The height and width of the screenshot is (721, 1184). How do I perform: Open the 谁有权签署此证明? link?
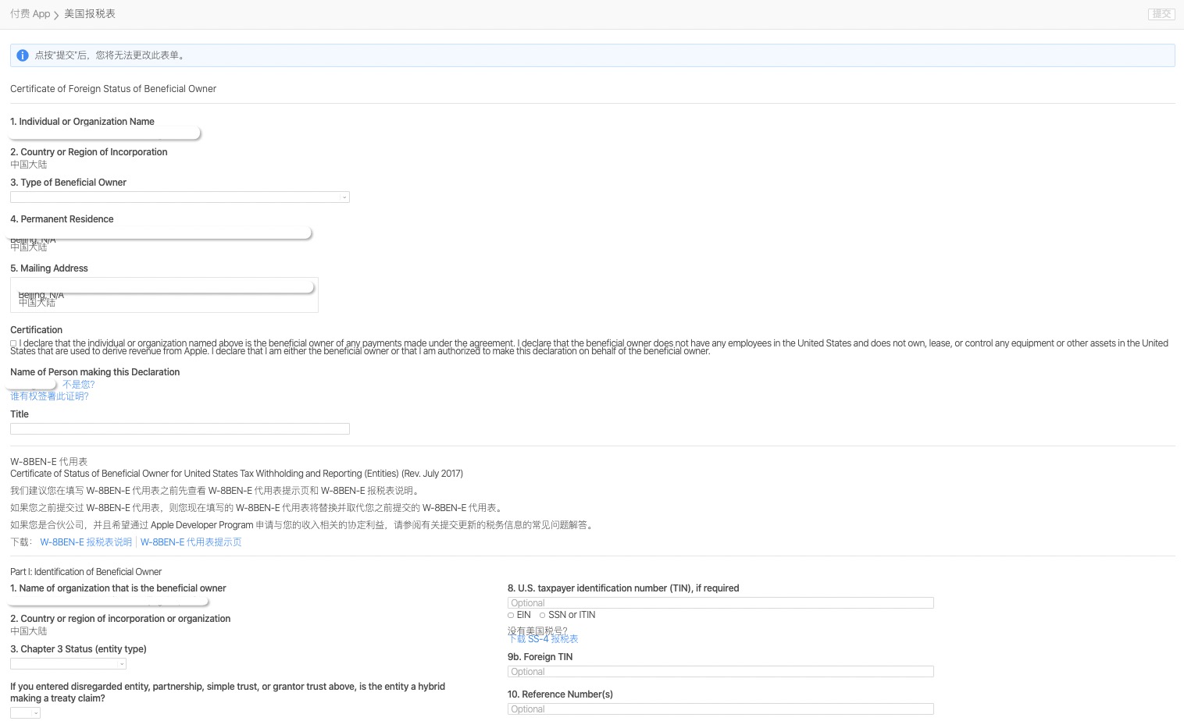coord(49,396)
